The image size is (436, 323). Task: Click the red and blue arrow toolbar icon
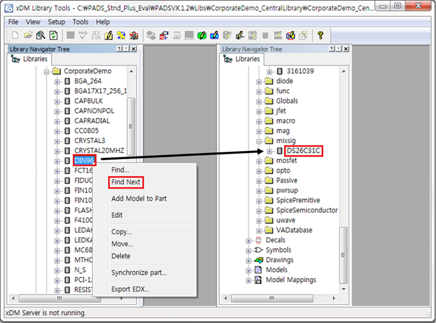[164, 36]
